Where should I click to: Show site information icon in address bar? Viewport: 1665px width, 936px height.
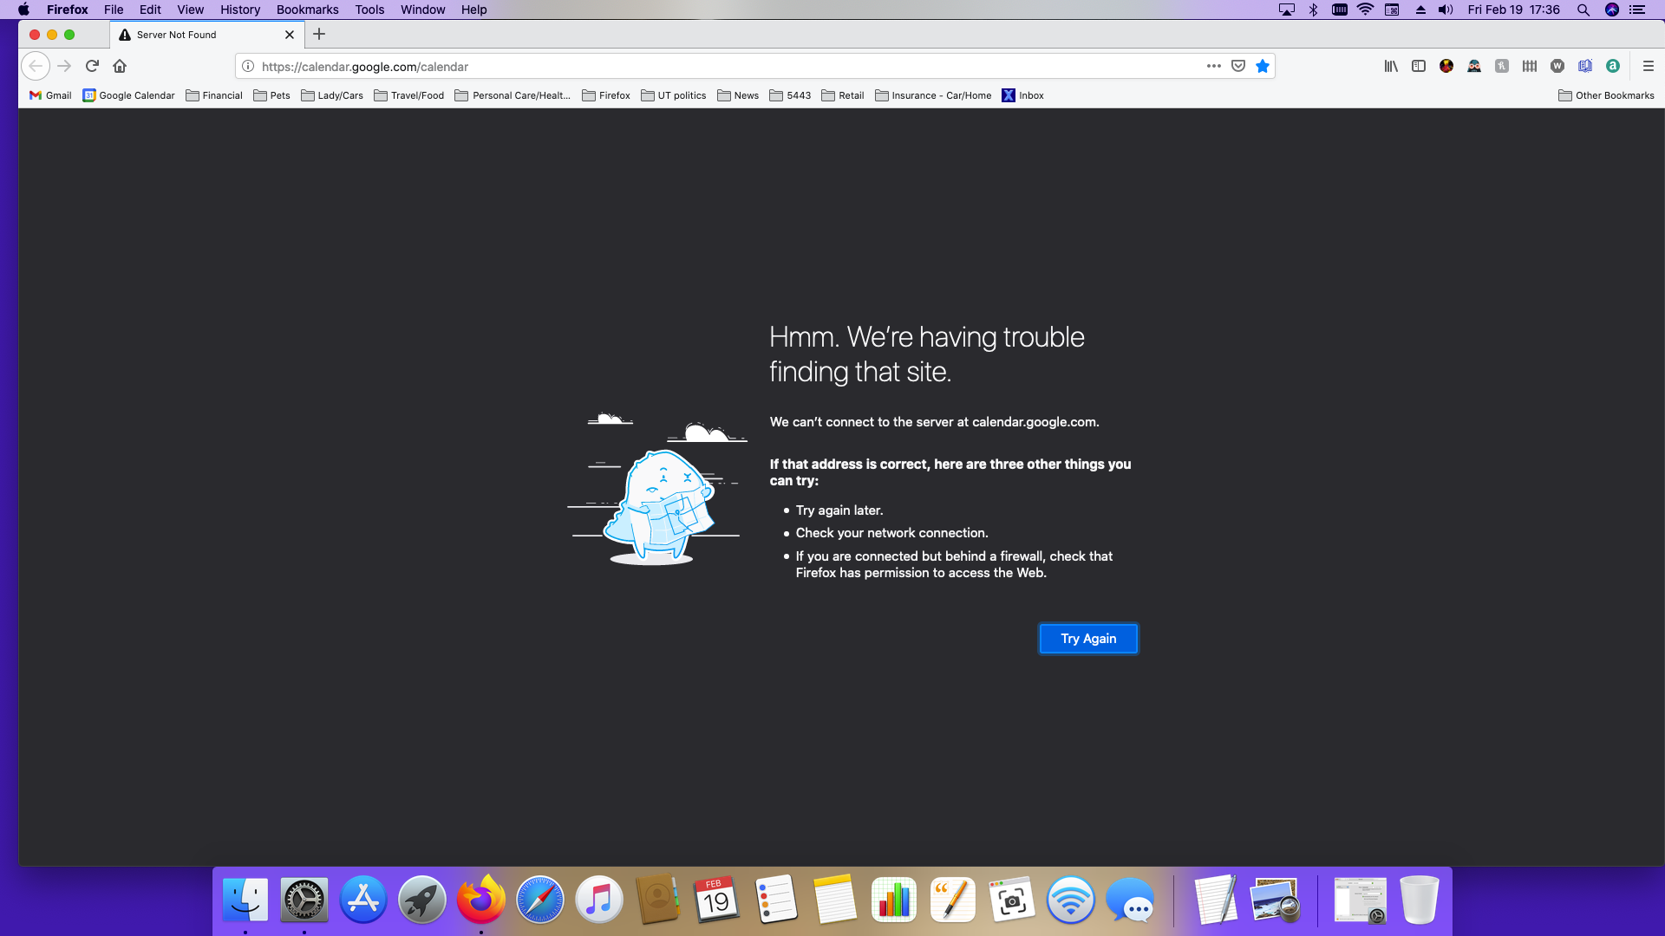click(x=248, y=66)
